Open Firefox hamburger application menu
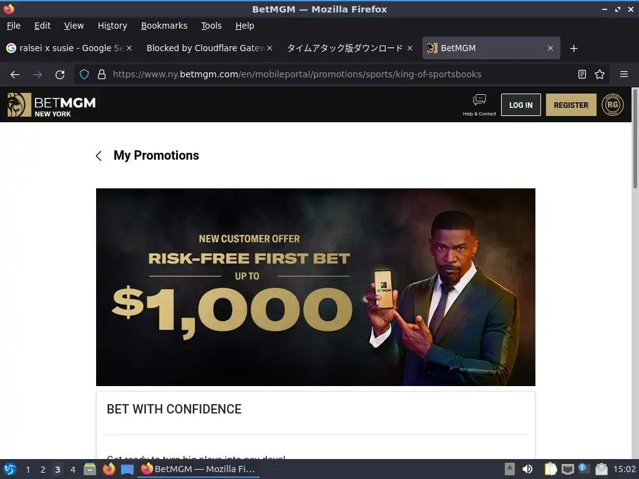This screenshot has height=479, width=639. (623, 74)
